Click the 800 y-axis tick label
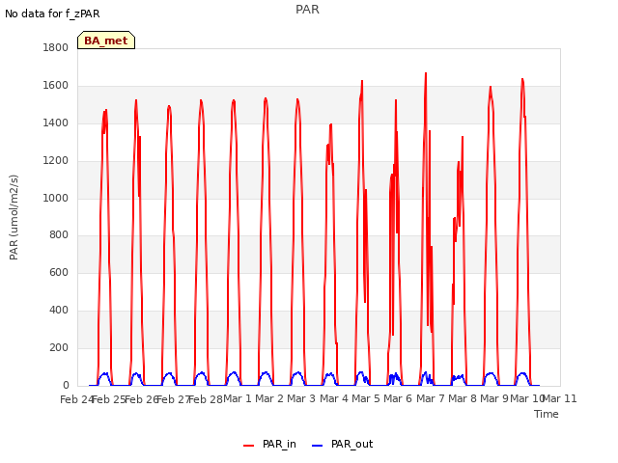The height and width of the screenshot is (463, 618). click(59, 235)
